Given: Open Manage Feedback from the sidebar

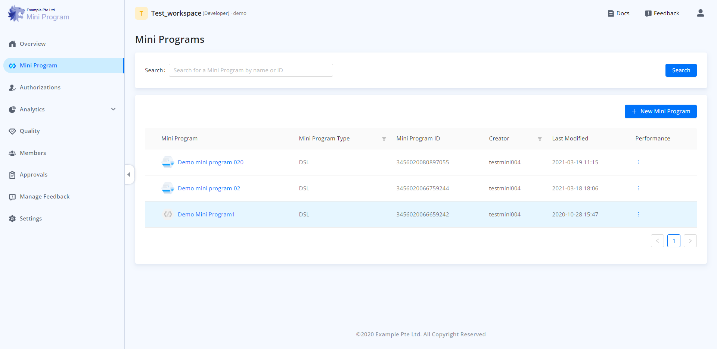Looking at the screenshot, I should (x=44, y=197).
